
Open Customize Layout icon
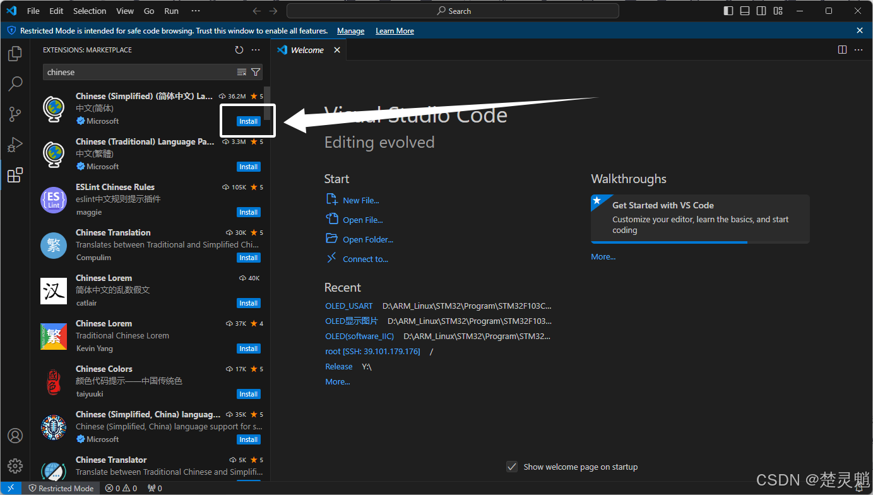pos(778,11)
